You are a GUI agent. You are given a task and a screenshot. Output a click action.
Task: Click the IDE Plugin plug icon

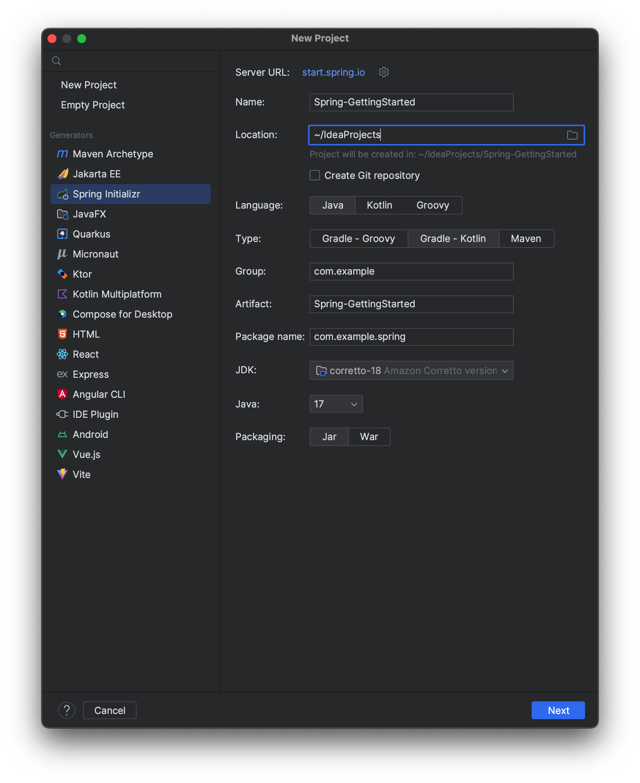pyautogui.click(x=62, y=414)
